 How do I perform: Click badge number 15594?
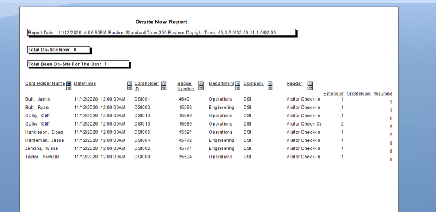(x=185, y=157)
